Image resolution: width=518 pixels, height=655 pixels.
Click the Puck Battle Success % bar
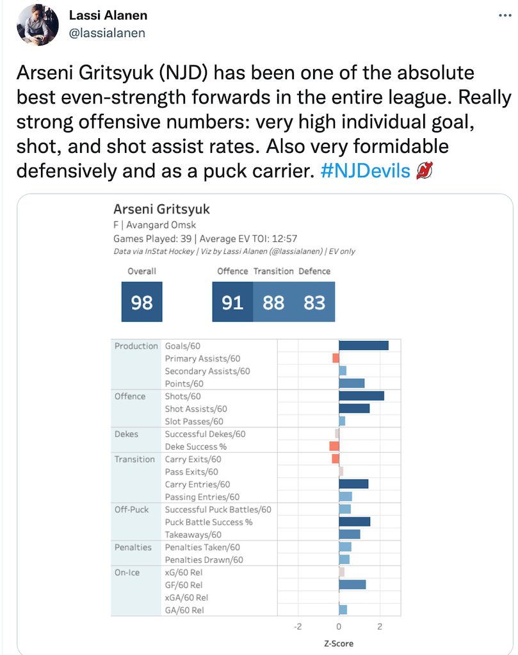[x=355, y=521]
